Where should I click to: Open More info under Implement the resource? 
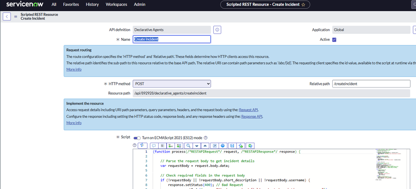(x=74, y=123)
